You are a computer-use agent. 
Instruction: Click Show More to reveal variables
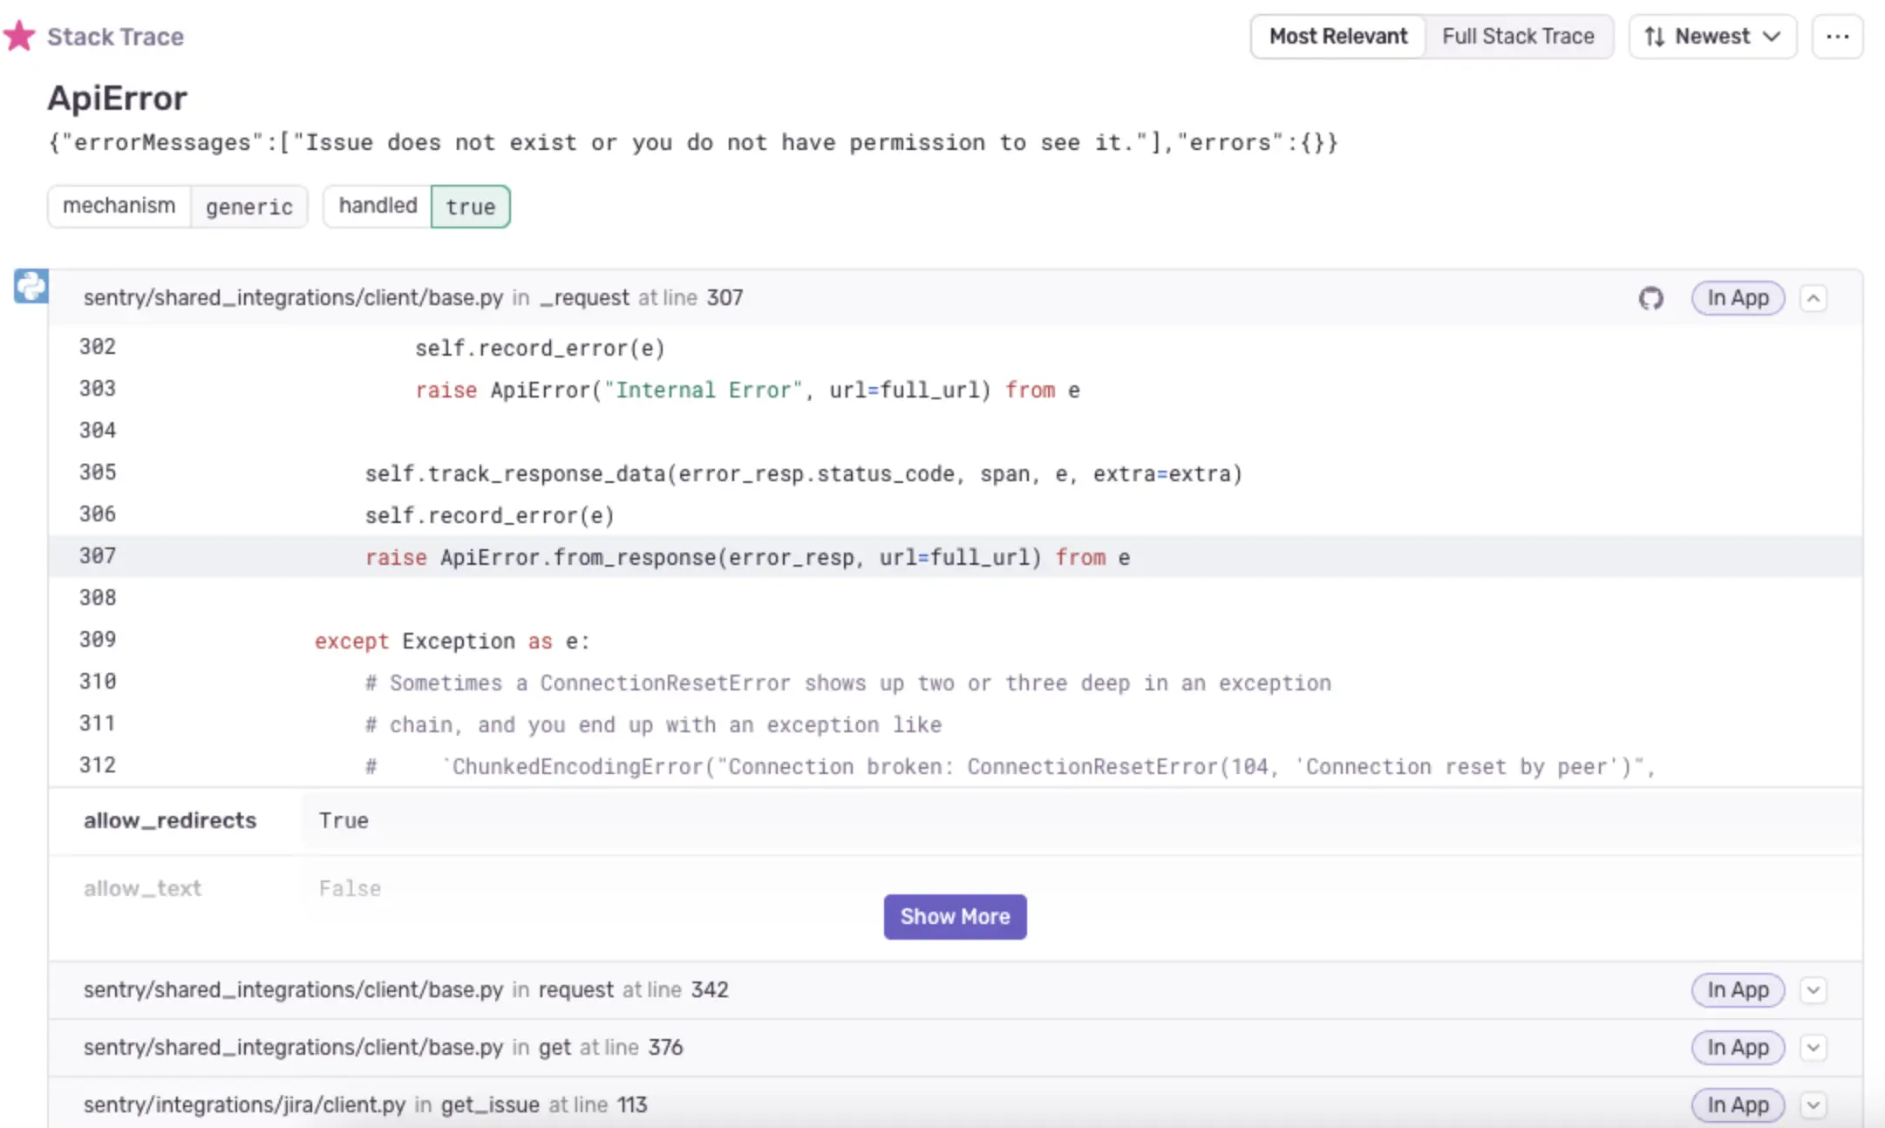[x=955, y=917]
